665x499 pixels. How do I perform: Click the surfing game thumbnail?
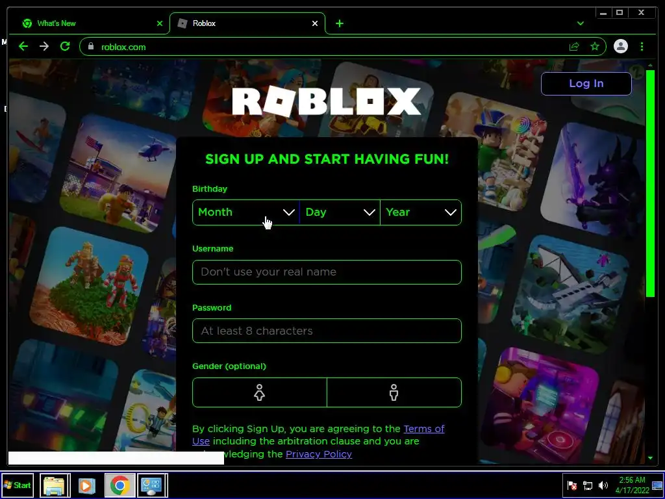[x=36, y=149]
